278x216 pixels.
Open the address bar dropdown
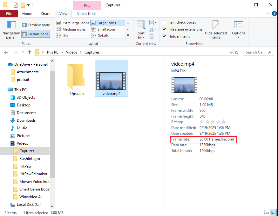(x=231, y=52)
